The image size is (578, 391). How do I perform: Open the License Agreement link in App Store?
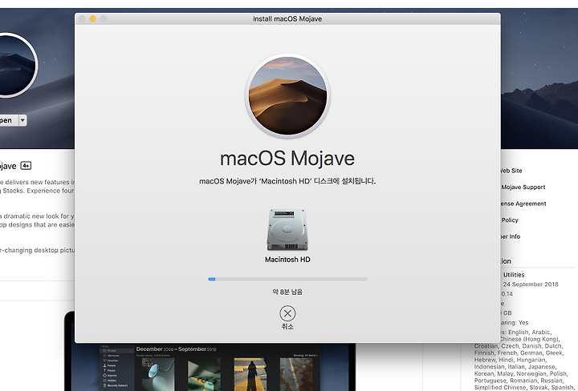[523, 204]
